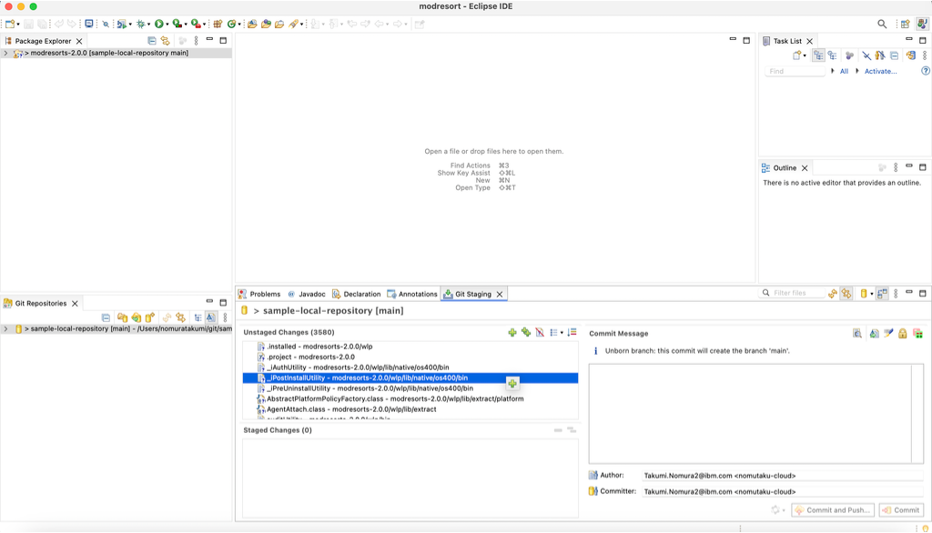Toggle Link with Editor in Package Explorer
932x533 pixels.
pos(166,41)
